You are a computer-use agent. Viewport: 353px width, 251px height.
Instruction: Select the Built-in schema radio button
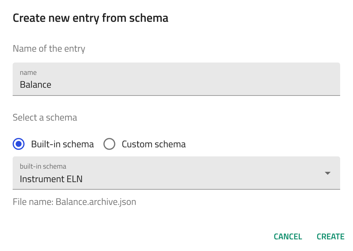pyautogui.click(x=19, y=144)
